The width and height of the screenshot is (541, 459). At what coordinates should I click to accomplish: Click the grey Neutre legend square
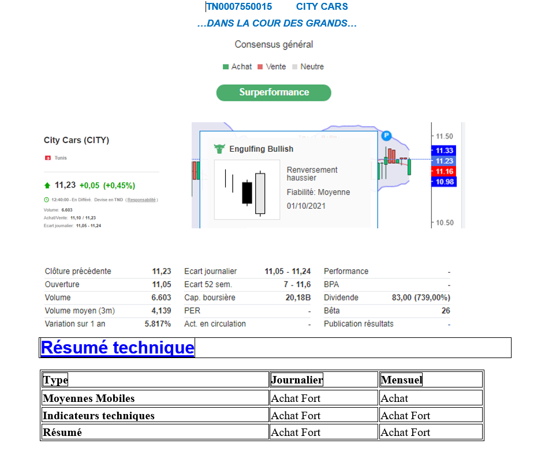[295, 67]
